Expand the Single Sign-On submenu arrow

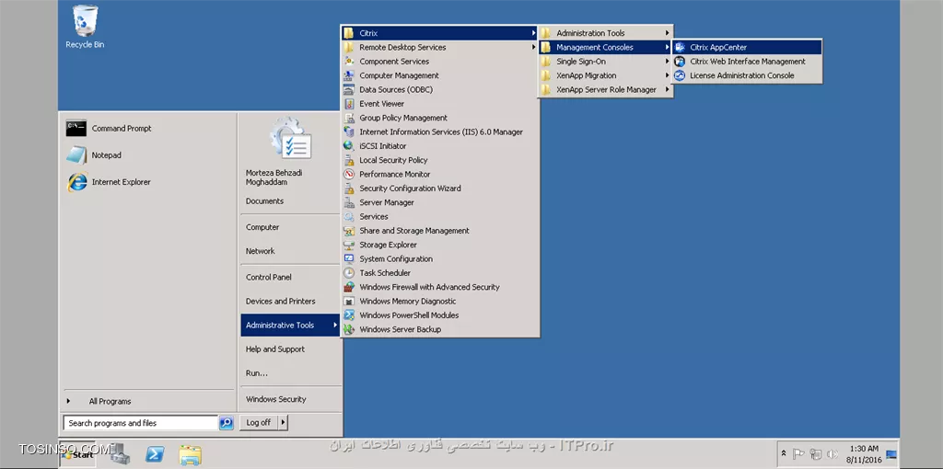[667, 62]
